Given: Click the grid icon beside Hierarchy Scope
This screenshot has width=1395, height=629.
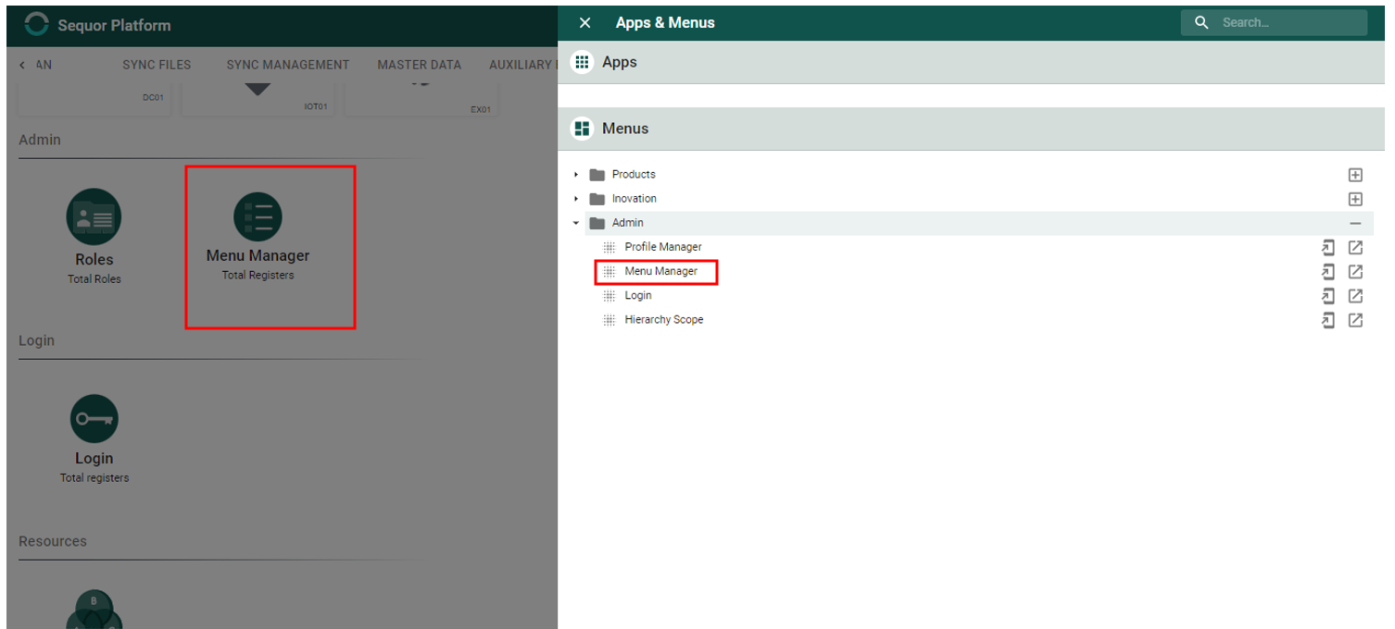Looking at the screenshot, I should tap(610, 320).
